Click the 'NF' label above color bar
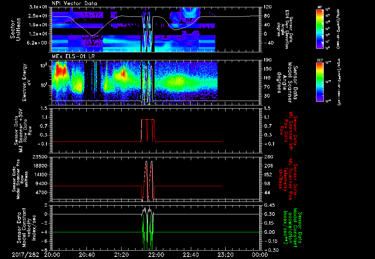This screenshot has width=375, height=259. pos(320,7)
